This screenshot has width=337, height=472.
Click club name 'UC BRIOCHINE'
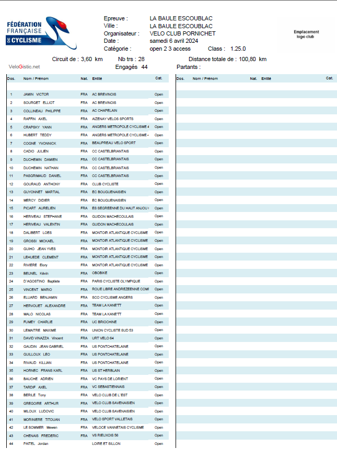click(x=104, y=322)
